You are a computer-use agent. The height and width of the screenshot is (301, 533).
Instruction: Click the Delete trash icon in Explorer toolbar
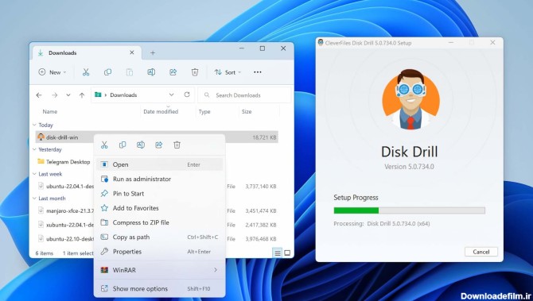(x=195, y=72)
